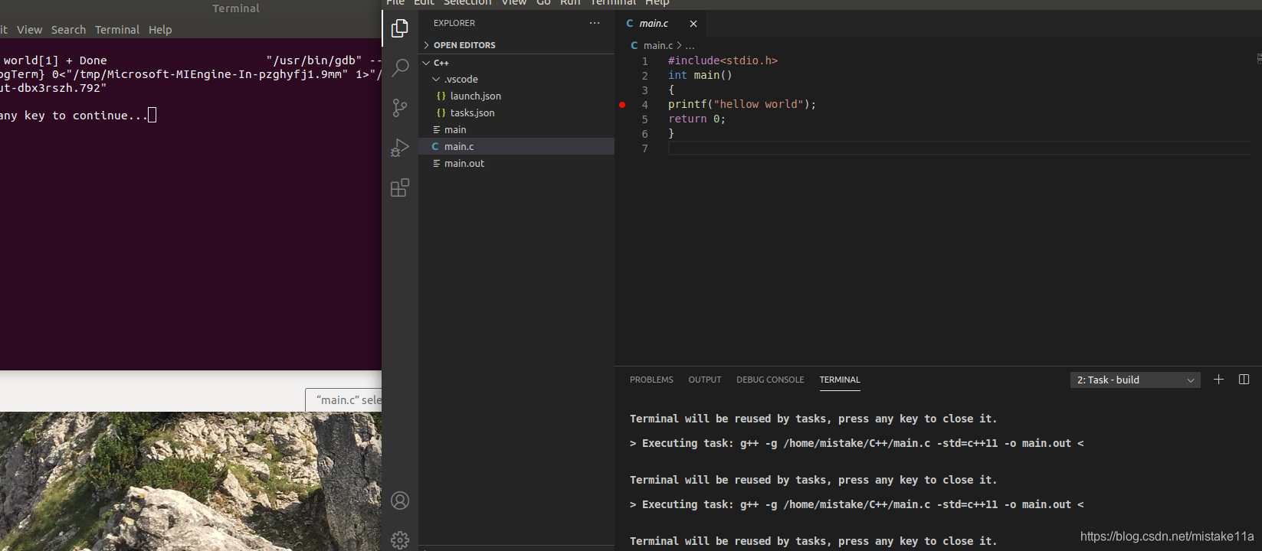Open the Selection menu in VS Code

click(x=467, y=3)
